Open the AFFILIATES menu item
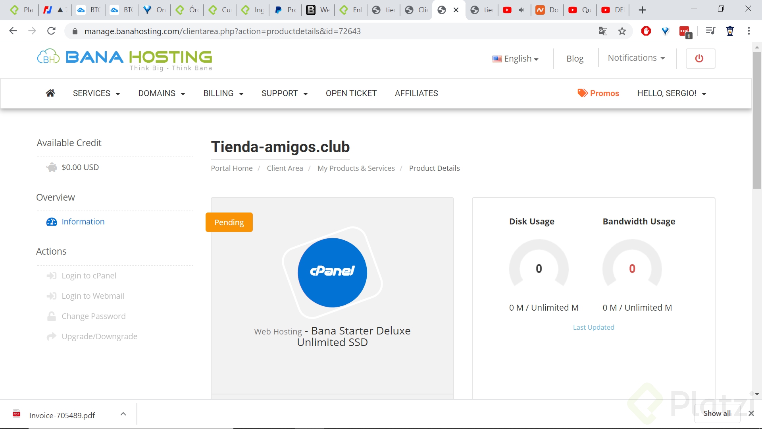 point(416,93)
